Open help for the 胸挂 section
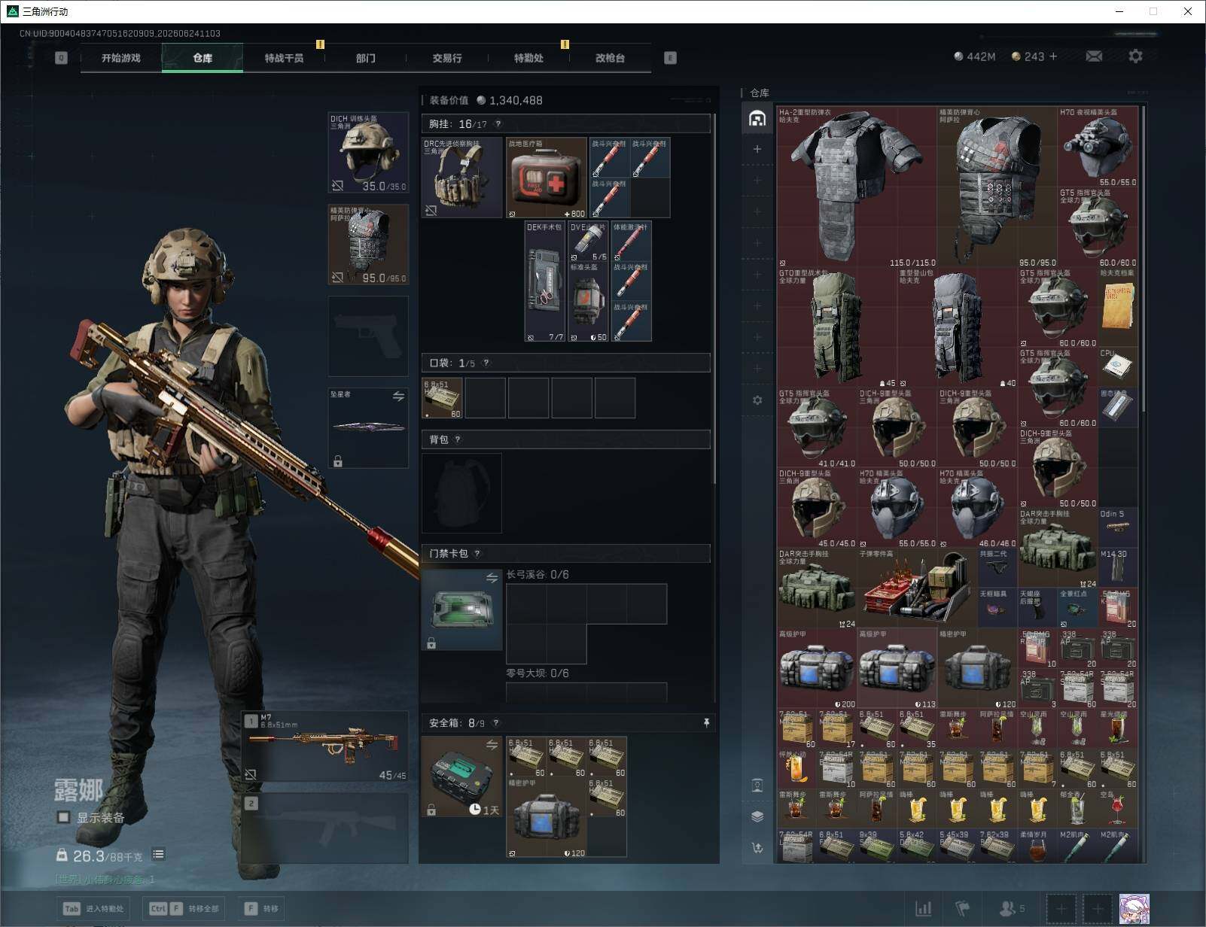 498,124
